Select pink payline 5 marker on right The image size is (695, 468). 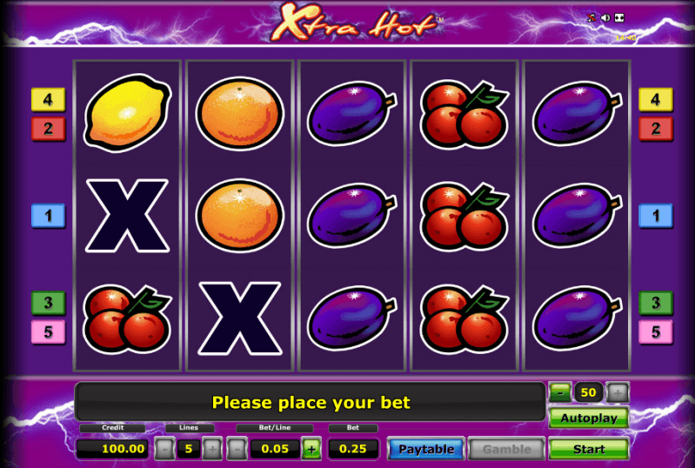tap(656, 332)
